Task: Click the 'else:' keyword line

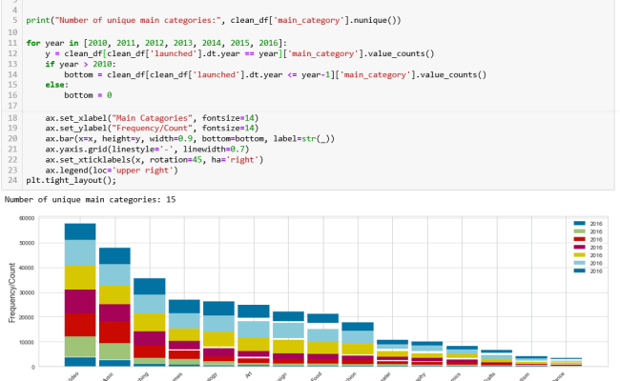Action: [57, 85]
